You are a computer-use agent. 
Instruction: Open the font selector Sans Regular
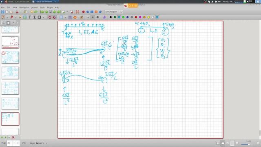(114, 12)
